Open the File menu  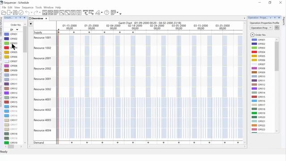(x=4, y=8)
